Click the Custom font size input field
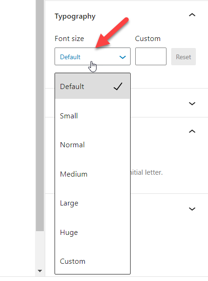Viewport: 208px width, 281px height. point(151,56)
